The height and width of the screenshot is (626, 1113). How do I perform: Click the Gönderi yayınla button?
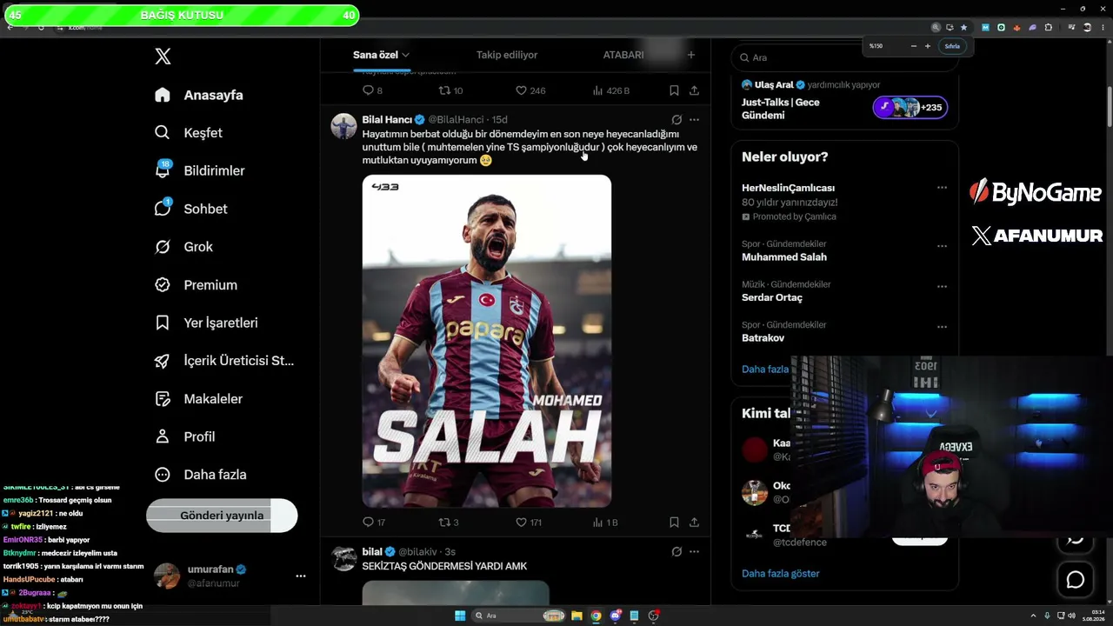(x=222, y=516)
